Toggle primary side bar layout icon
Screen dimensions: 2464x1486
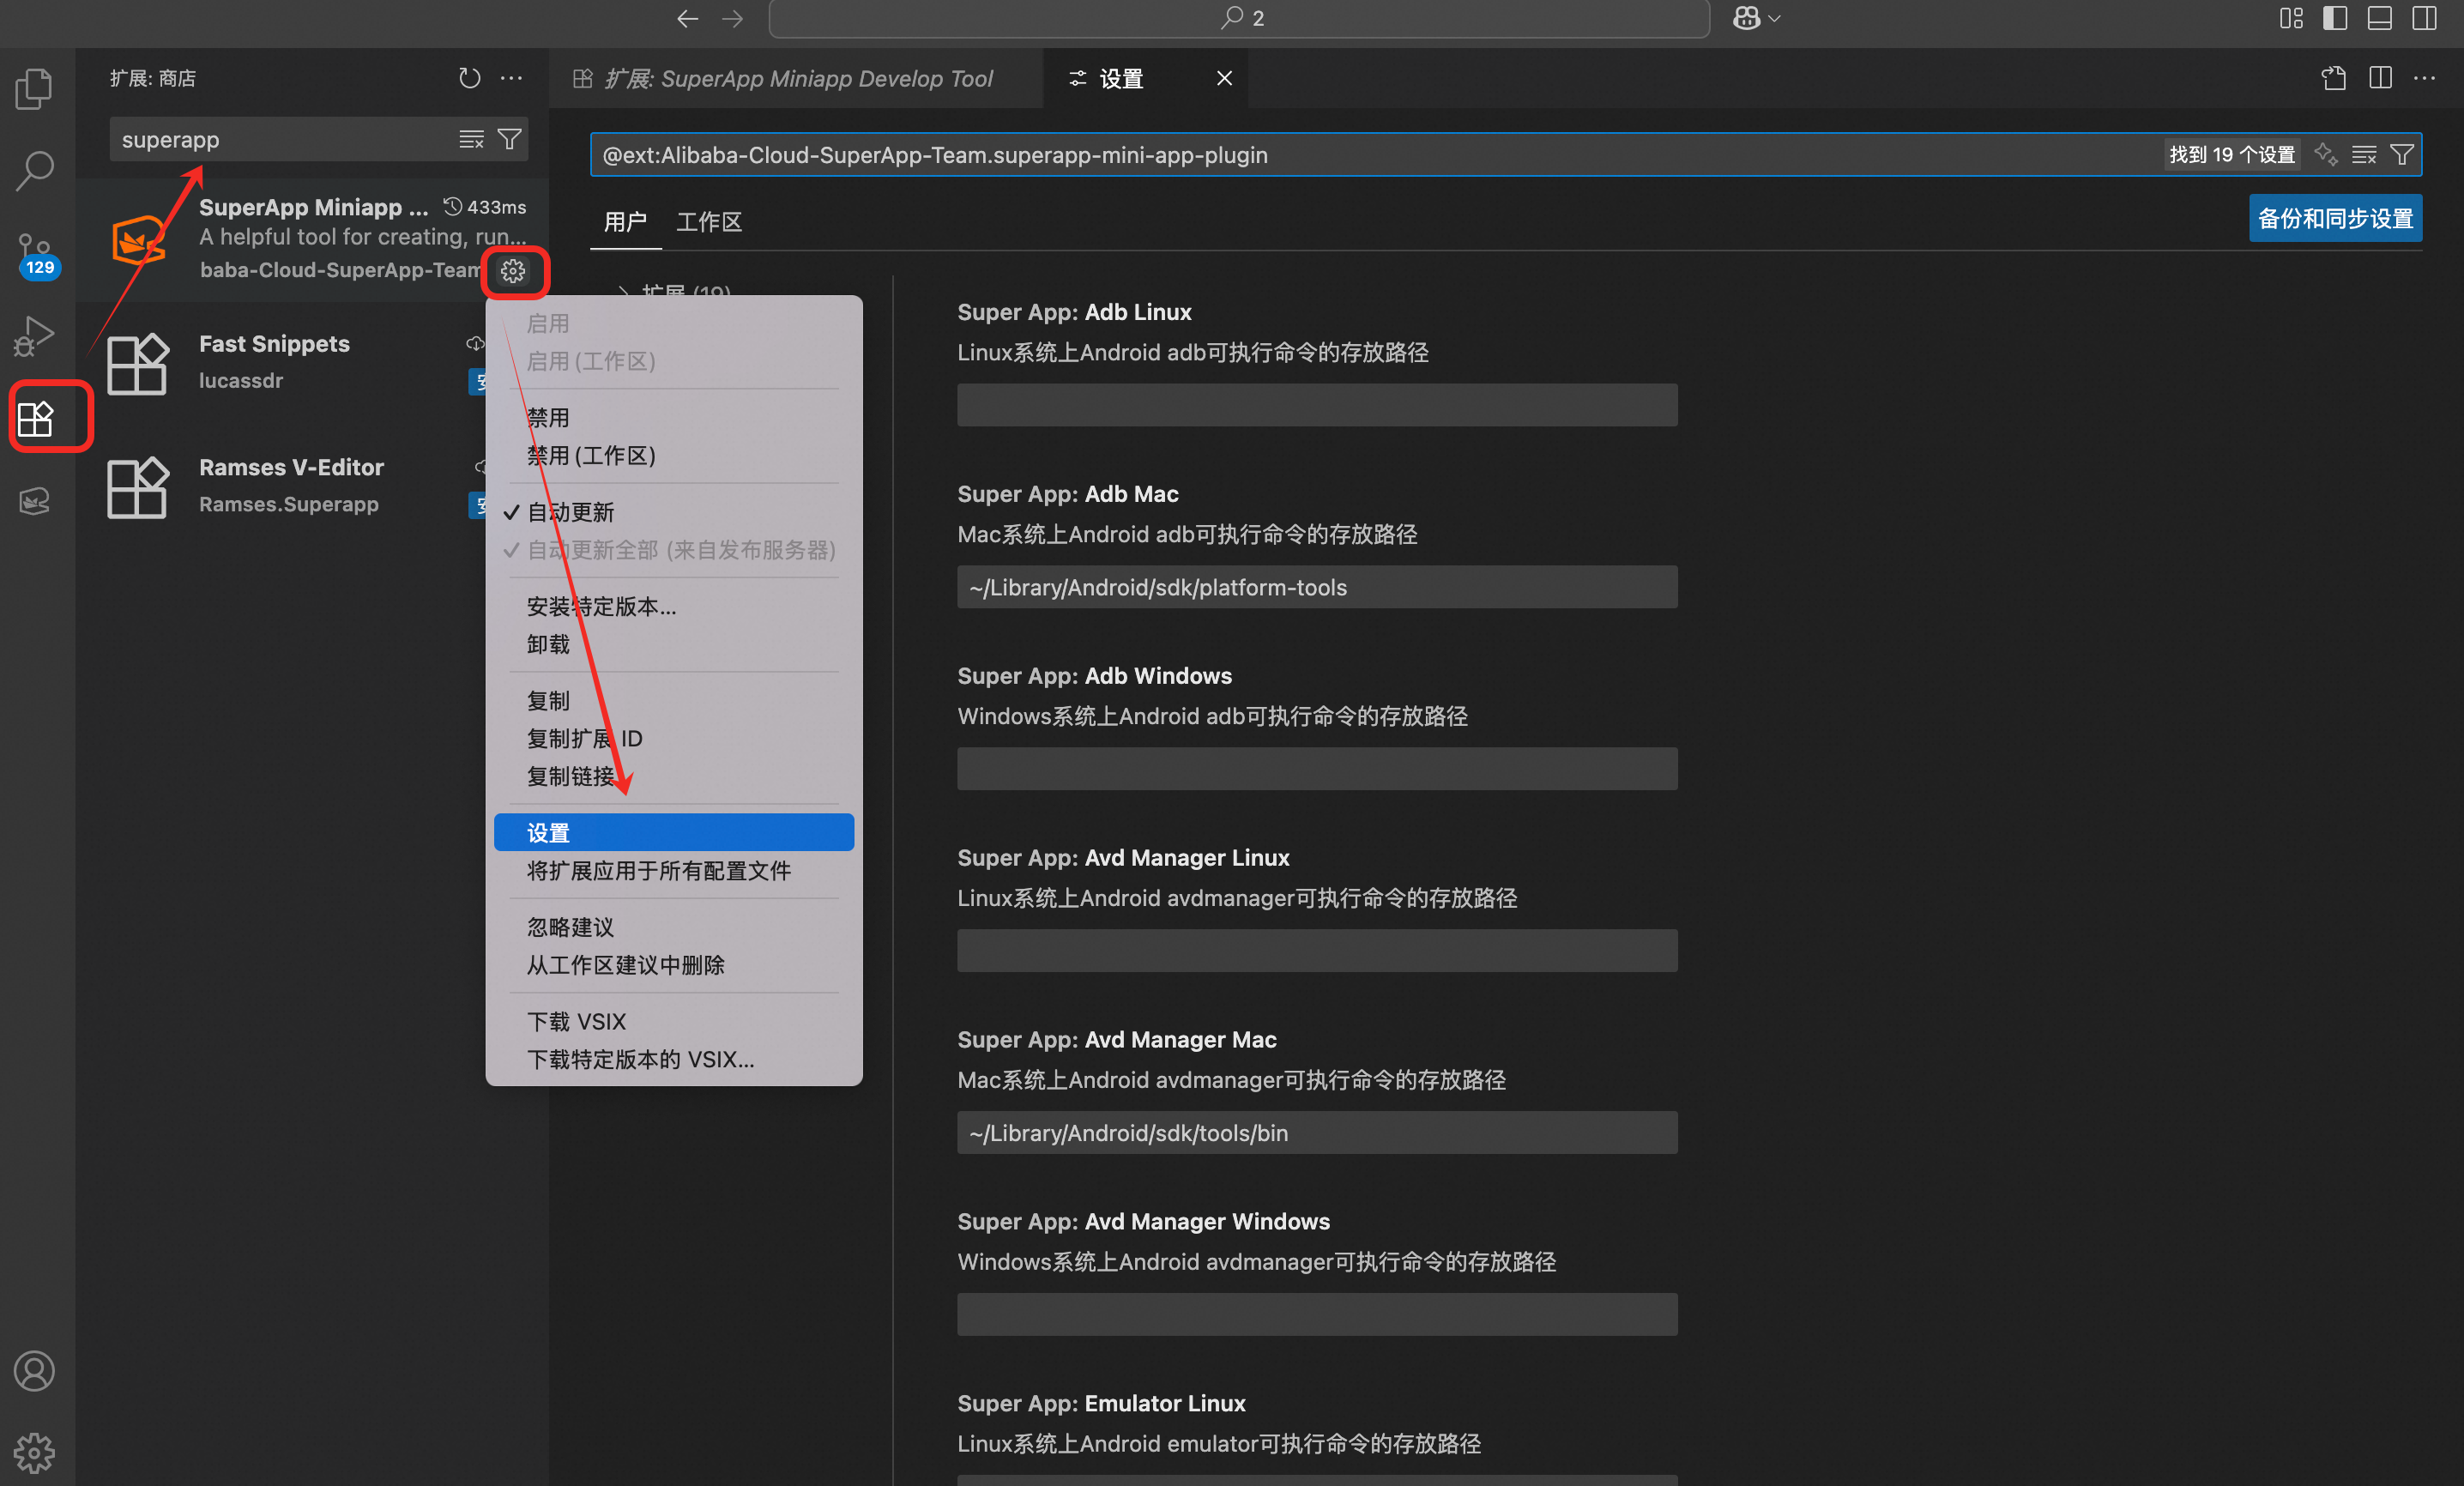point(2335,18)
